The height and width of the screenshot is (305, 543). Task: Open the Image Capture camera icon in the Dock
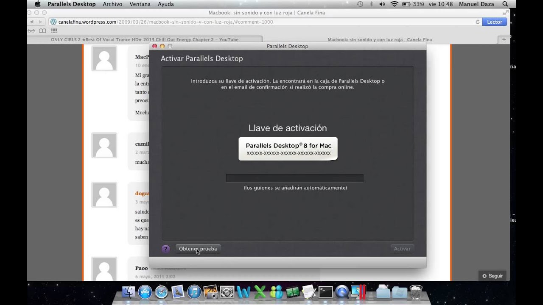point(210,292)
